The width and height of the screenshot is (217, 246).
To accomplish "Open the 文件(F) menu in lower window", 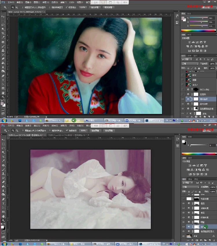I will [11, 126].
